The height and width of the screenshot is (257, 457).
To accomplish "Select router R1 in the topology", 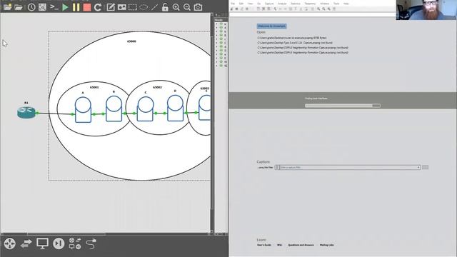I will point(26,113).
